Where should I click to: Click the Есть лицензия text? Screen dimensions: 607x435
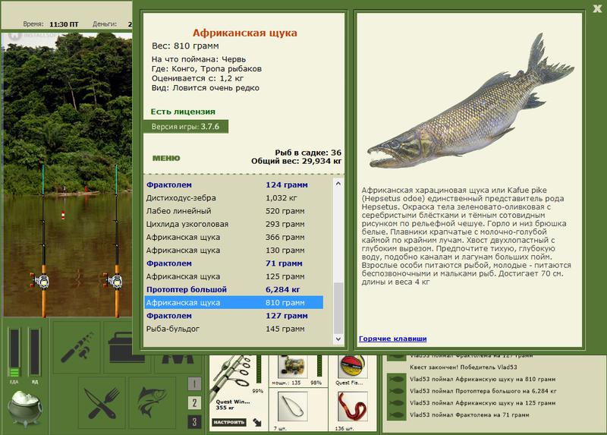pos(183,112)
